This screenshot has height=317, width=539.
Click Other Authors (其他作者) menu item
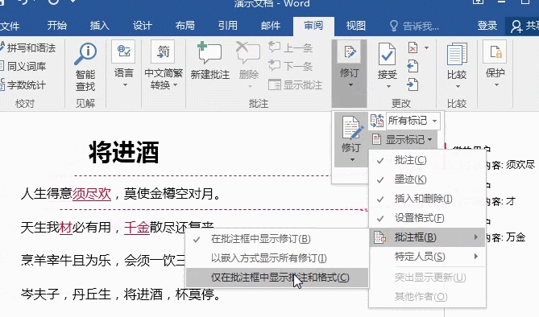point(427,297)
